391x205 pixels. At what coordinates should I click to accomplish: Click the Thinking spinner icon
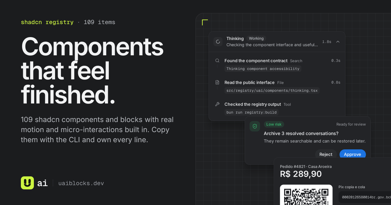[x=218, y=42]
